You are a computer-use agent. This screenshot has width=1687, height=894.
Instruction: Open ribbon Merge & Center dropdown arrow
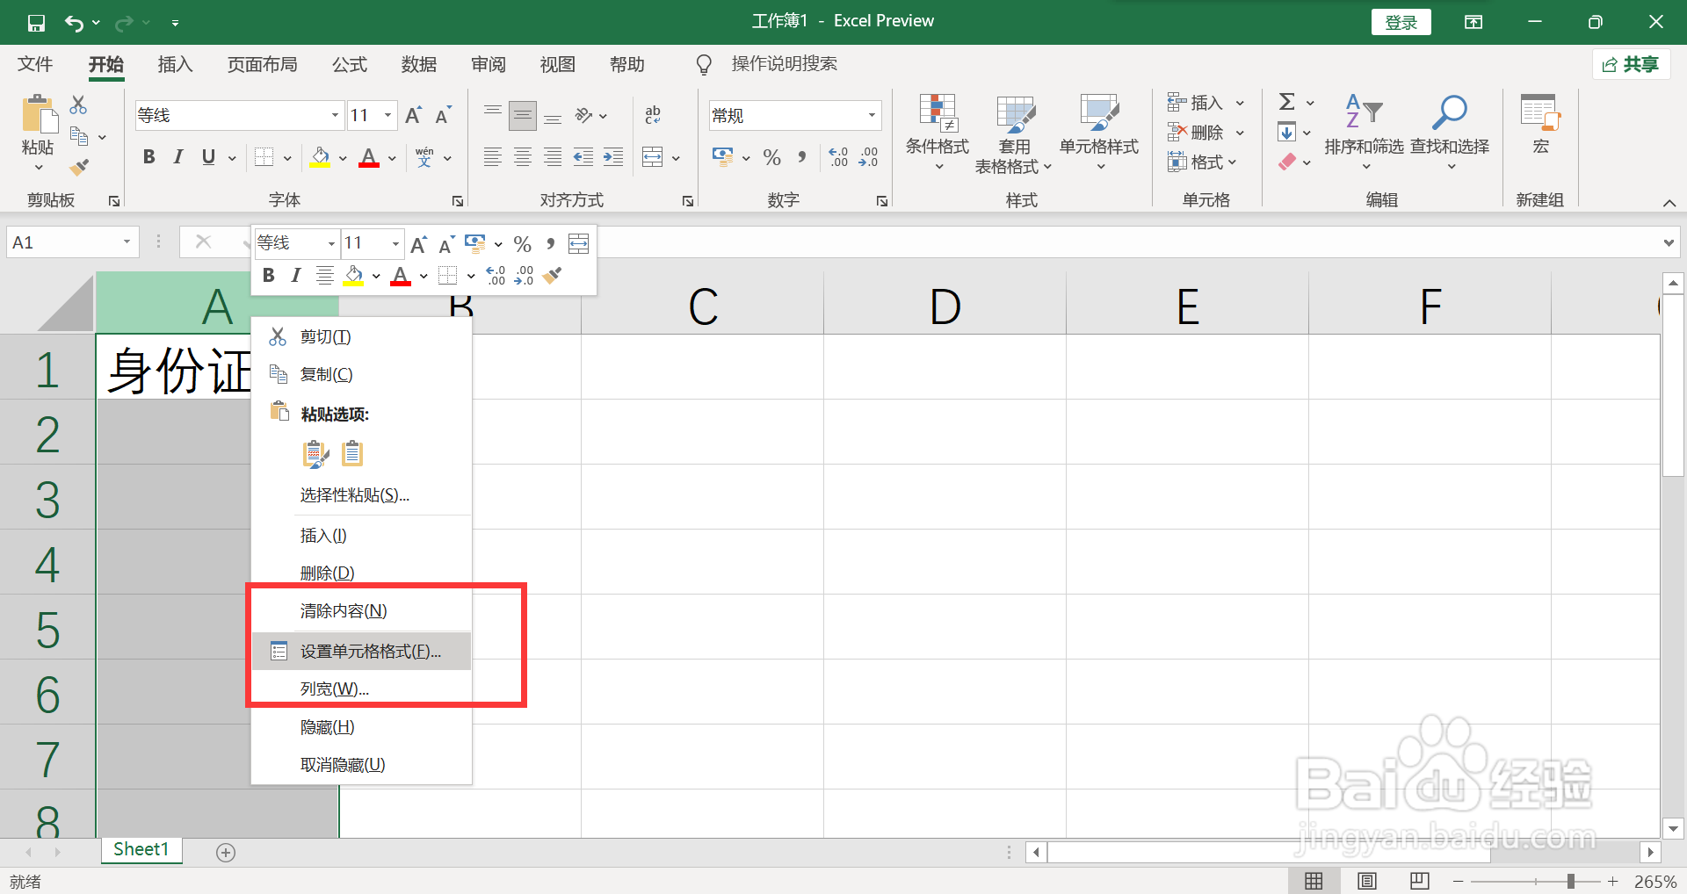tap(676, 158)
